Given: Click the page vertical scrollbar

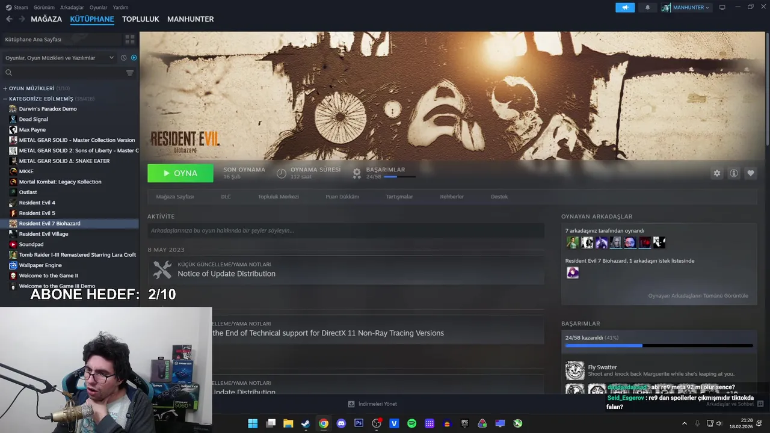Looking at the screenshot, I should pos(767,90).
